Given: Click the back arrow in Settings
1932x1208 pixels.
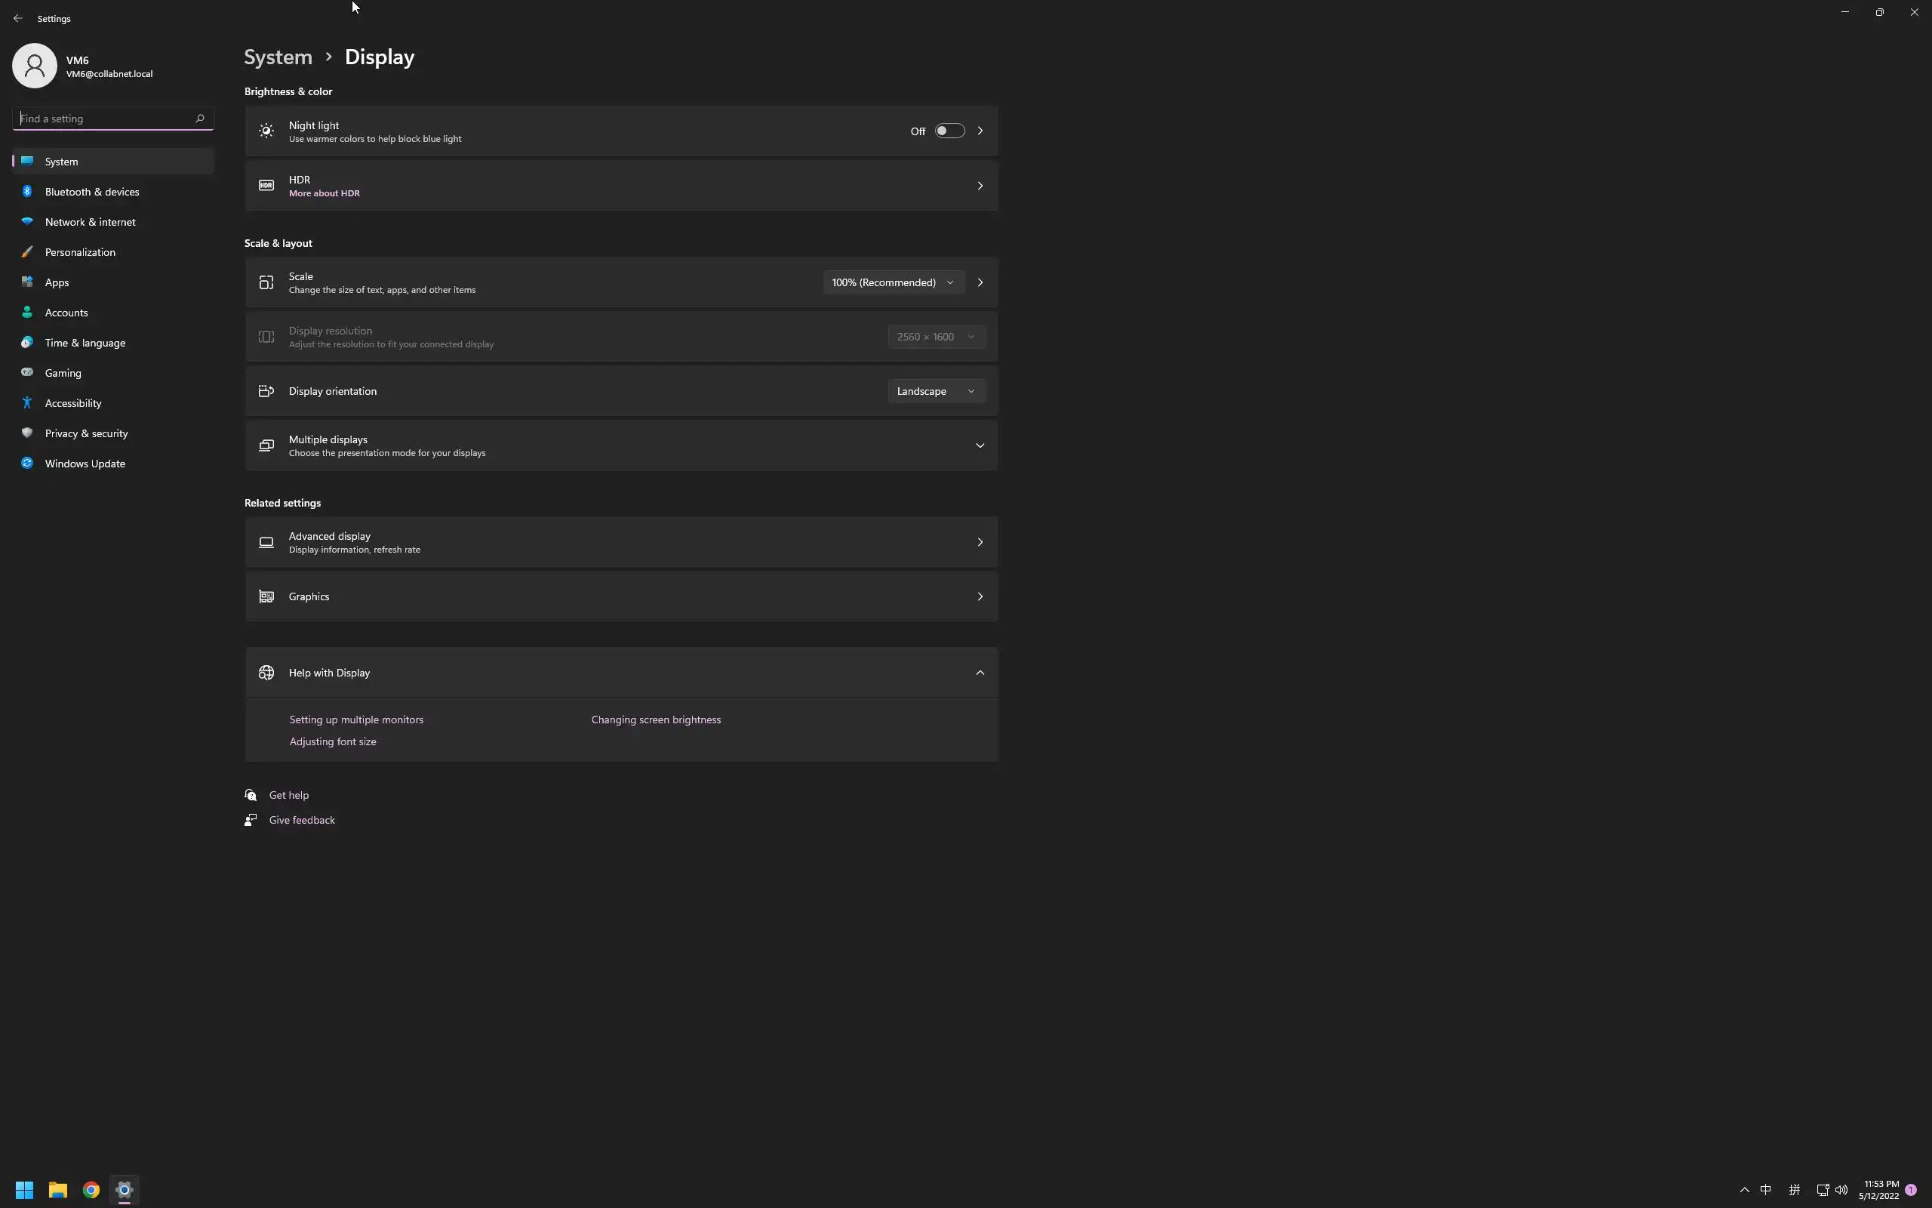Looking at the screenshot, I should [x=17, y=18].
